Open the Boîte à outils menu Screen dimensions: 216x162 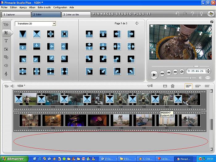44,7
